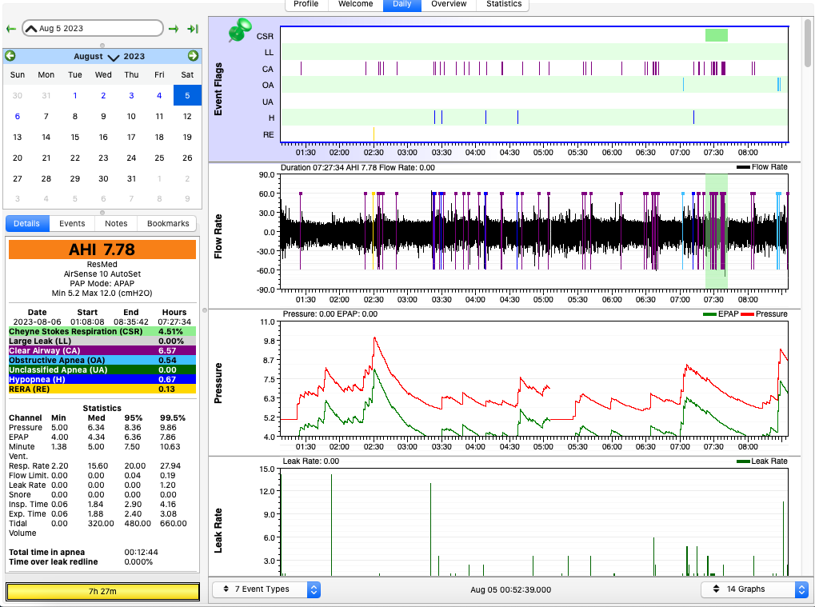The image size is (815, 607).
Task: Select August 4 in the calendar
Action: pos(159,96)
